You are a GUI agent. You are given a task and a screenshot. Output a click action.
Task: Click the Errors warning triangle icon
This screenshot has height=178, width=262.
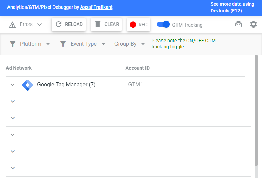[12, 25]
